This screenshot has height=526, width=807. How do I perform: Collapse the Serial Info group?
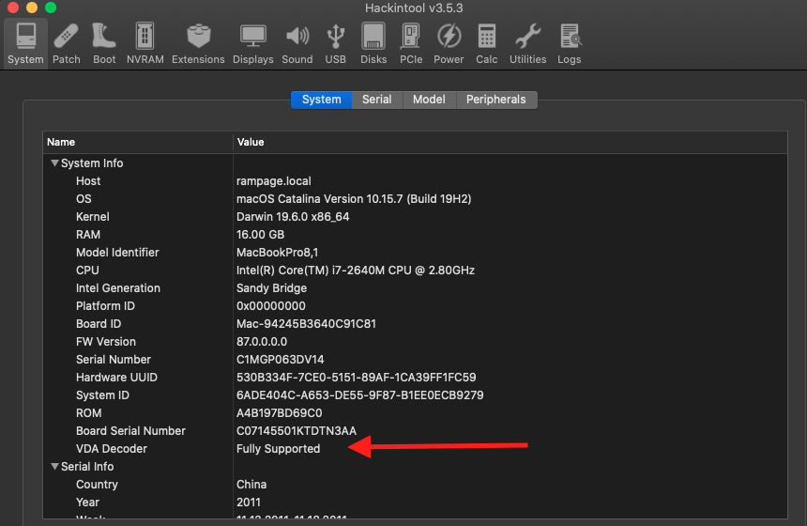tap(54, 466)
